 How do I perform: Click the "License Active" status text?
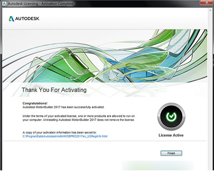[171, 135]
